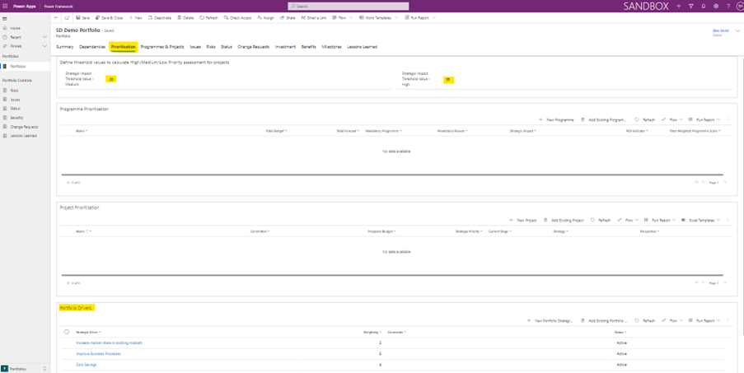Open the app launcher waffle icon
This screenshot has height=373, width=744.
[5, 6]
